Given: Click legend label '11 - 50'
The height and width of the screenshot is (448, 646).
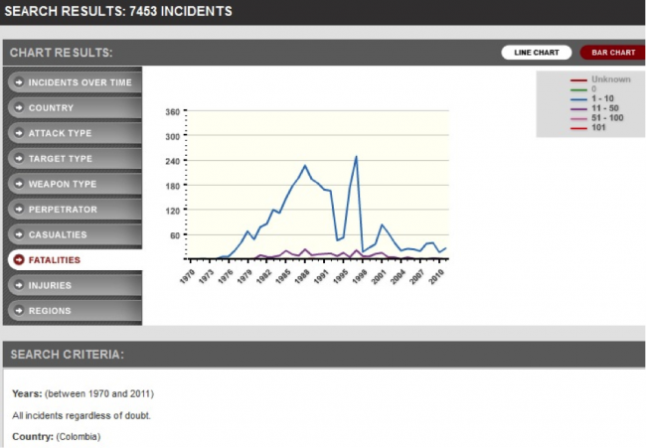Looking at the screenshot, I should pos(605,108).
